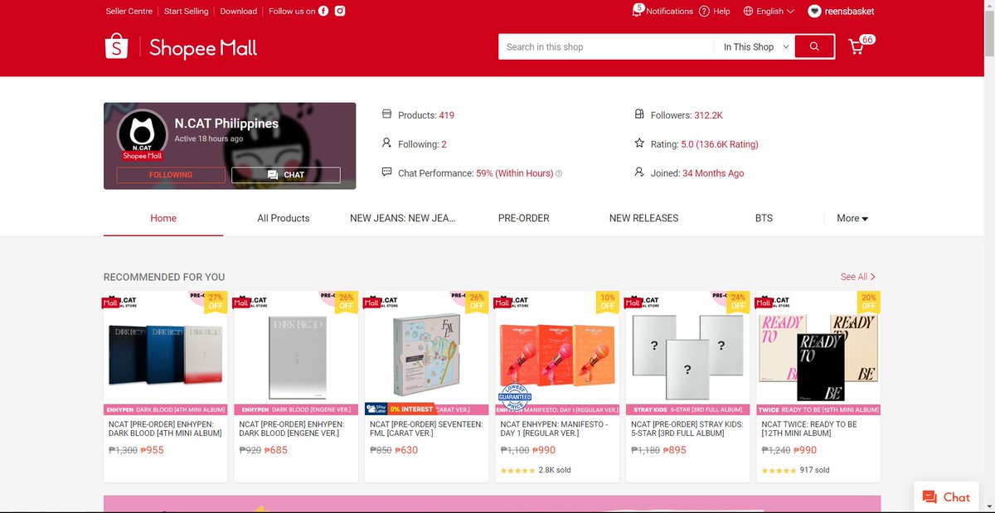Image resolution: width=995 pixels, height=513 pixels.
Task: Open the NEW RELEASES tab
Action: click(x=643, y=218)
